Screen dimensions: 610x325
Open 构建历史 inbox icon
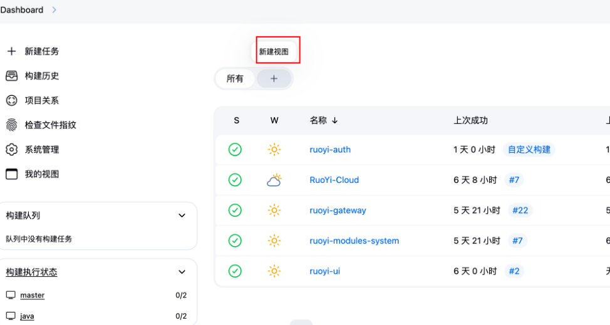tap(11, 76)
